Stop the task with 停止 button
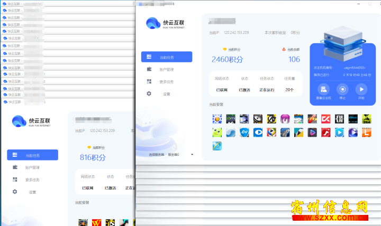381x226 pixels. coord(342,92)
